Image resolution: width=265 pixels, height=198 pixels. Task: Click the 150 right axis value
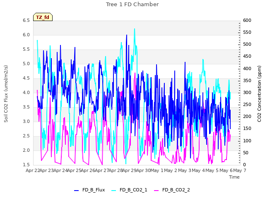247,128
